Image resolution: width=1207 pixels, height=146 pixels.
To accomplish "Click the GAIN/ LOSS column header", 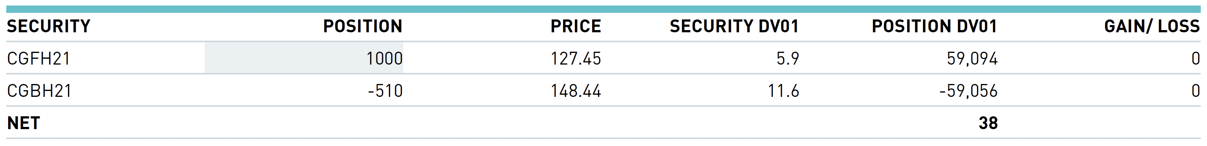I will (x=1152, y=26).
